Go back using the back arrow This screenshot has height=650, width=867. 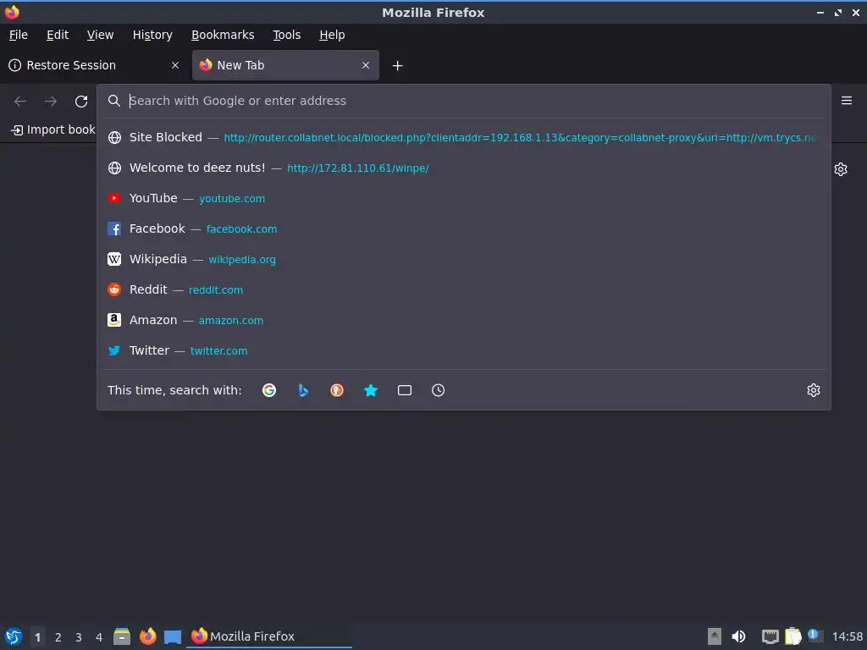coord(20,102)
